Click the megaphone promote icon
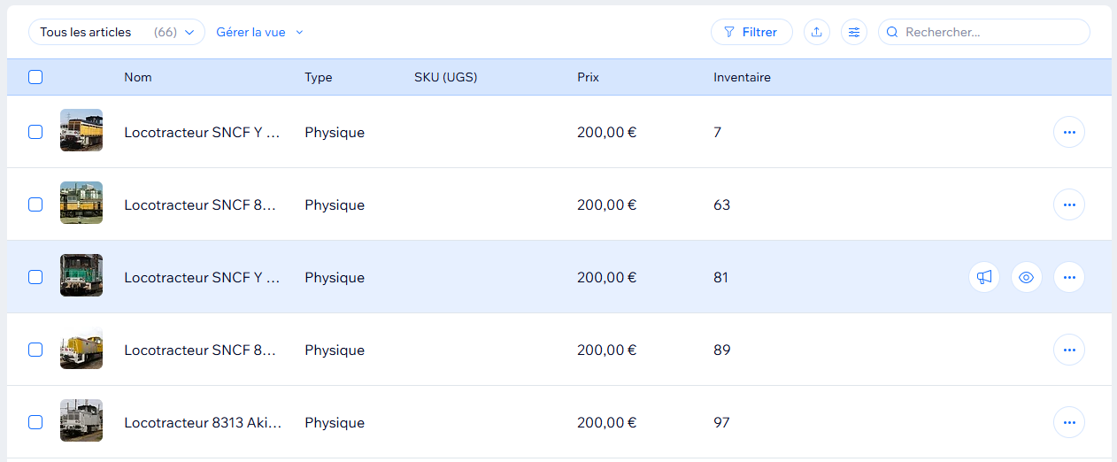The height and width of the screenshot is (462, 1117). [x=984, y=277]
